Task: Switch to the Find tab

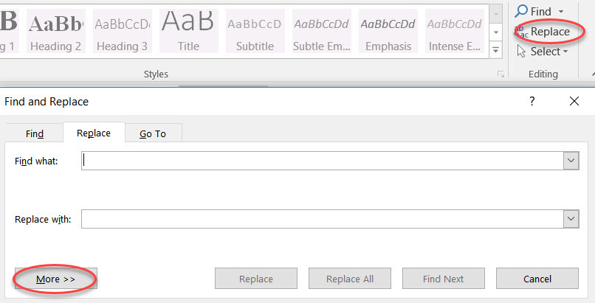Action: [x=35, y=133]
